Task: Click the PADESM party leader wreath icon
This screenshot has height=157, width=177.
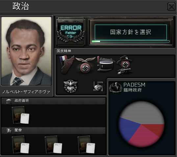Action: pos(116,88)
